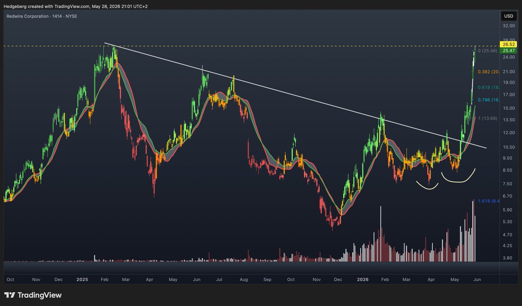Click the 4.25 price axis value
Screen dimensions: 522x306
[509, 245]
